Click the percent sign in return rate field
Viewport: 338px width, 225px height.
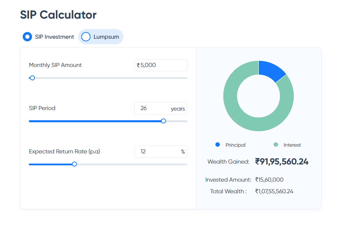point(183,152)
